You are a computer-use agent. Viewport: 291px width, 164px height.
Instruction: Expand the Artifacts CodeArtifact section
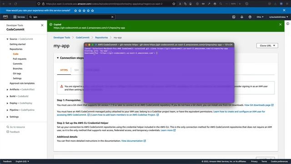coord(7,90)
